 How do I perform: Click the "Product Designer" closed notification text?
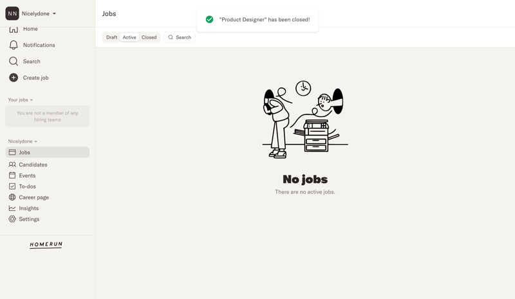point(265,20)
